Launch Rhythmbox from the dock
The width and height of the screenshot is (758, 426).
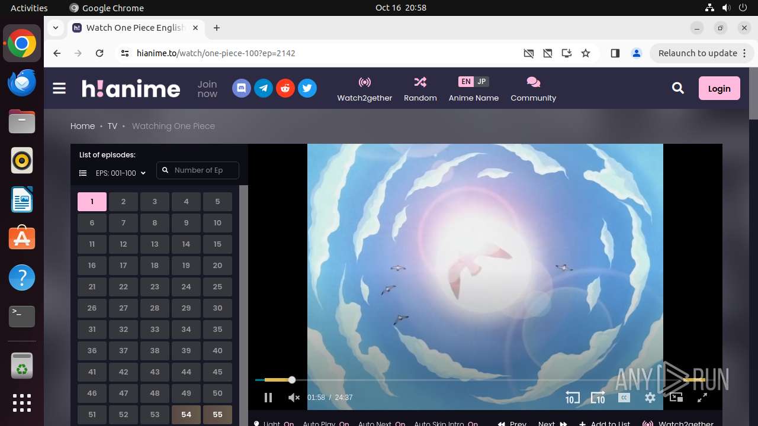tap(22, 161)
